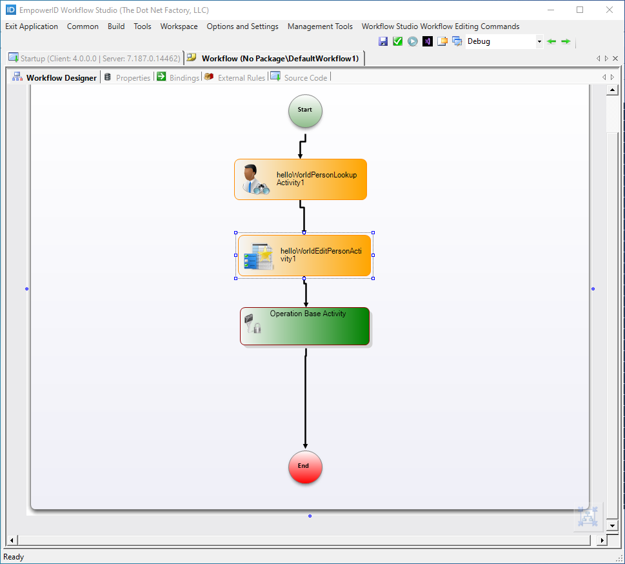
Task: Click the green Validate checkmark icon
Action: [x=397, y=41]
